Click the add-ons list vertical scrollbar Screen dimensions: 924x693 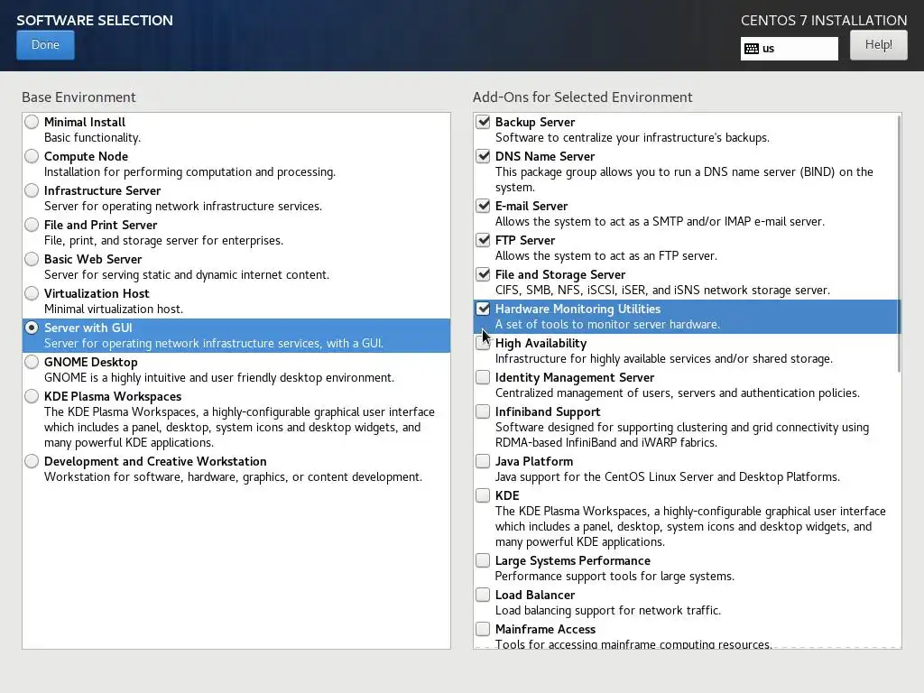899,244
